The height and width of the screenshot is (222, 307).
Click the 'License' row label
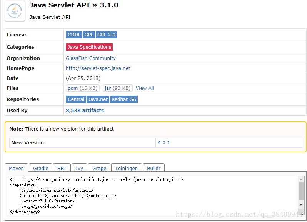pos(16,35)
